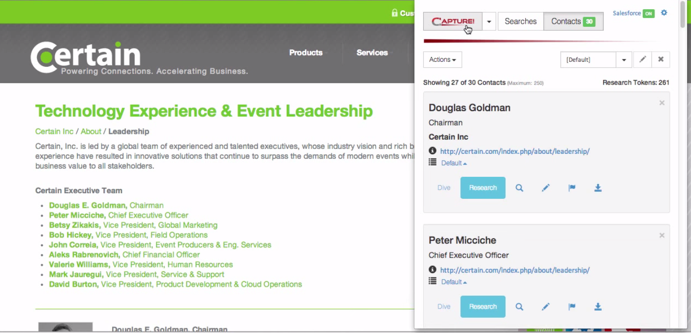Viewport: 691px width, 333px height.
Task: Click the 'Research Tokens: 261' text
Action: click(636, 83)
